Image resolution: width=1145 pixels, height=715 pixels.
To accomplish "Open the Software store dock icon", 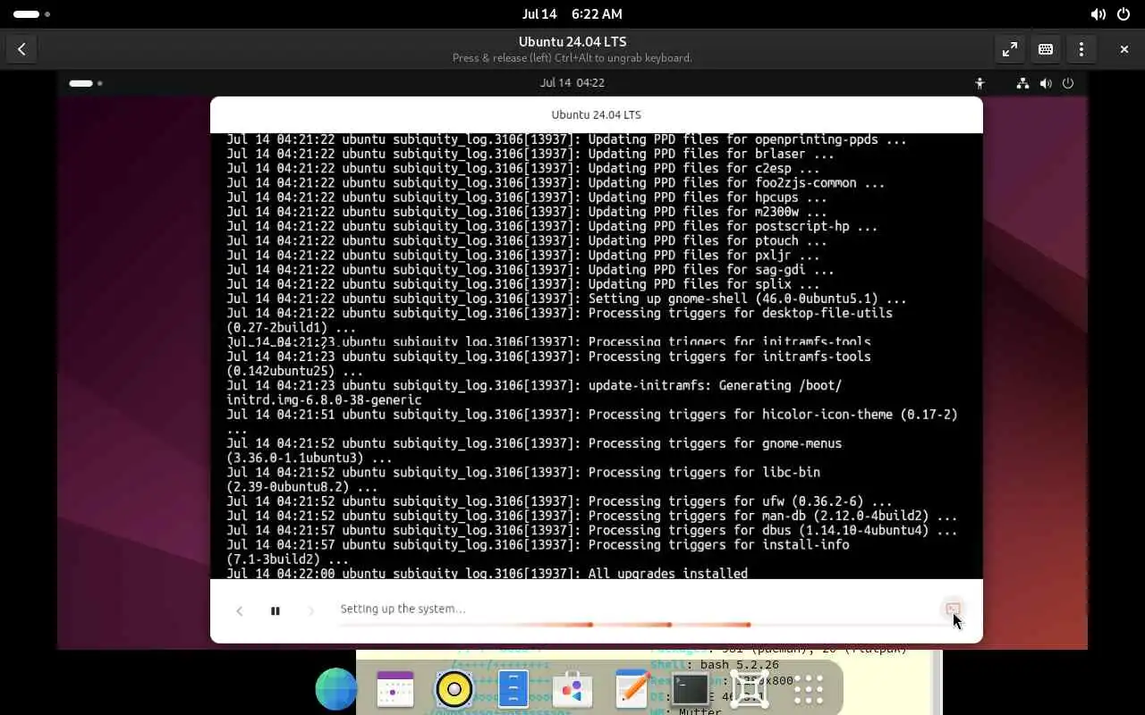I will (572, 689).
